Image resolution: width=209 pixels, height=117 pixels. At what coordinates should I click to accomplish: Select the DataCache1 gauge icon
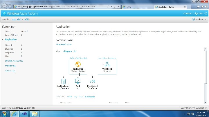93,81
